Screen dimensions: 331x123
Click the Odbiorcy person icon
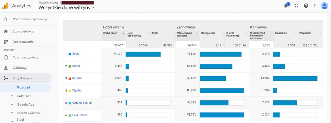(6, 68)
